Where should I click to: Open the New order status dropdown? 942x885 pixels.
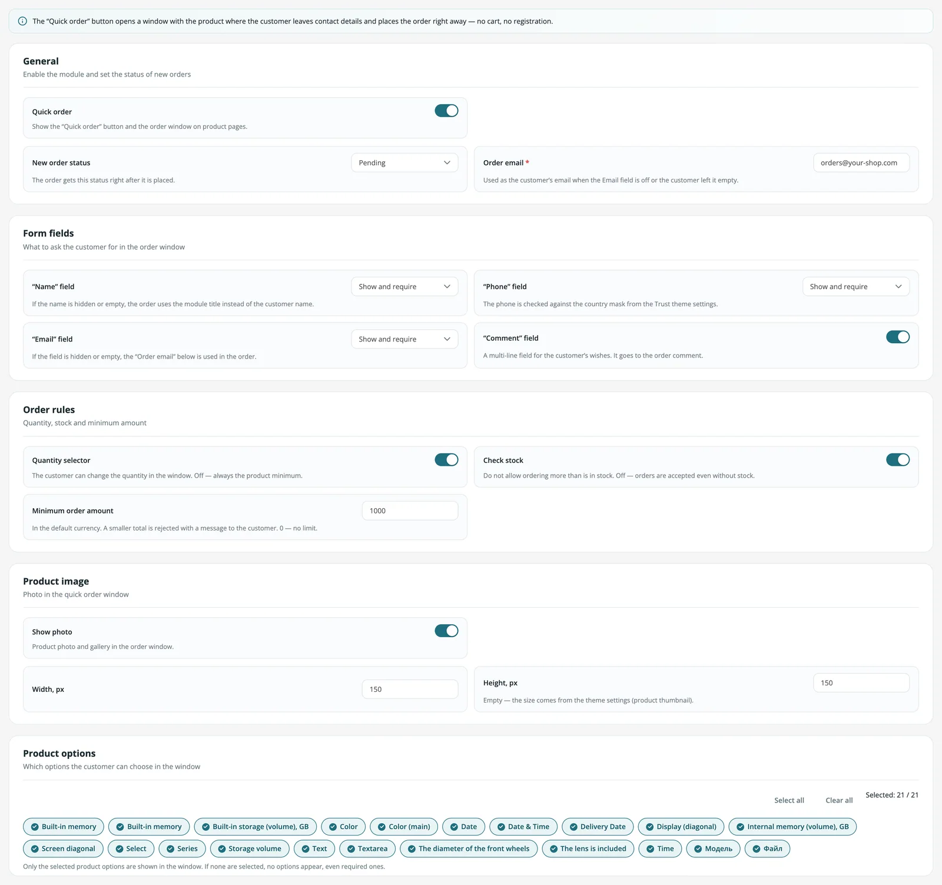click(404, 163)
